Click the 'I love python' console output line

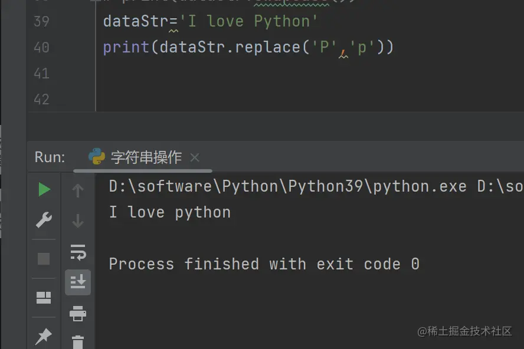[x=170, y=212]
